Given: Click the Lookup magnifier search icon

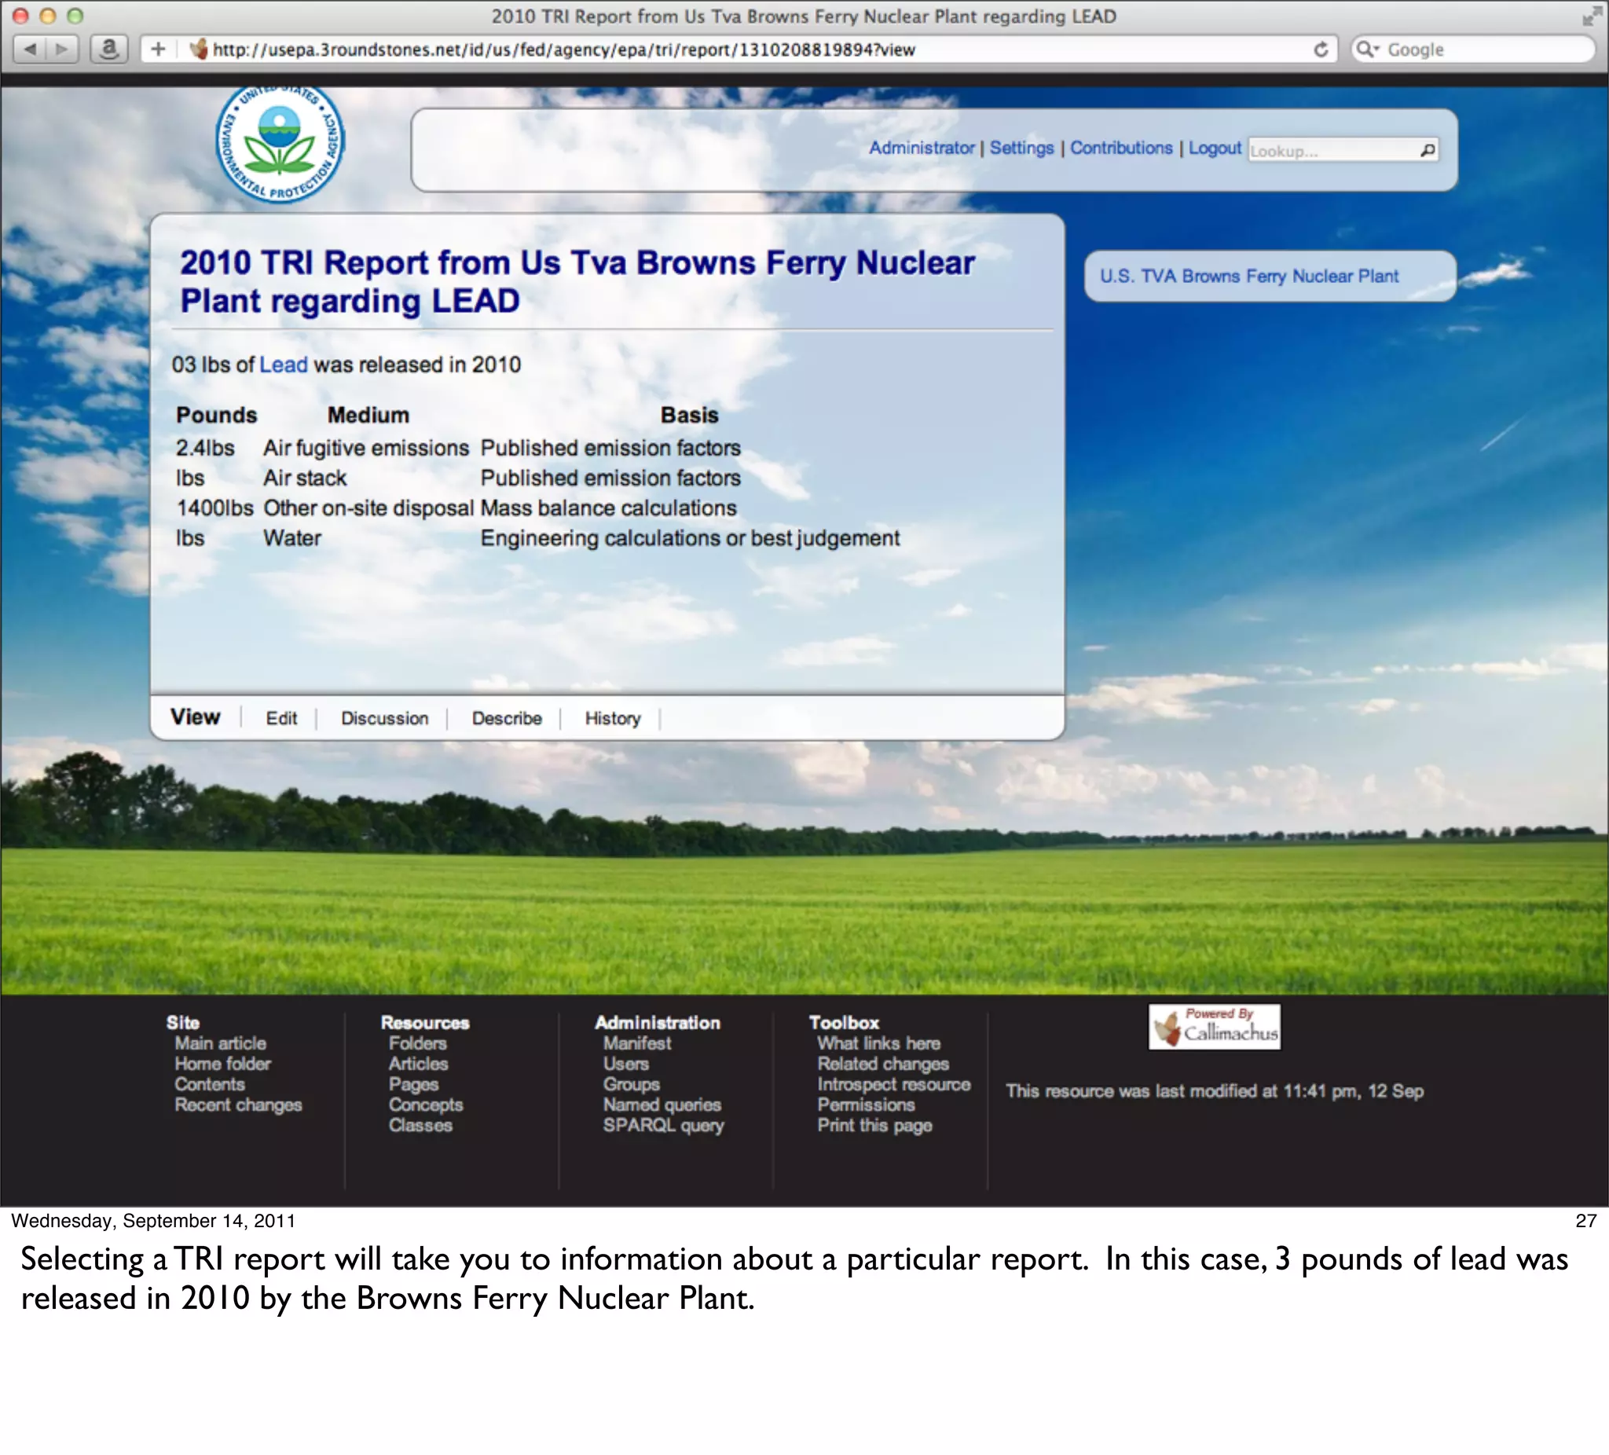Looking at the screenshot, I should [1427, 150].
